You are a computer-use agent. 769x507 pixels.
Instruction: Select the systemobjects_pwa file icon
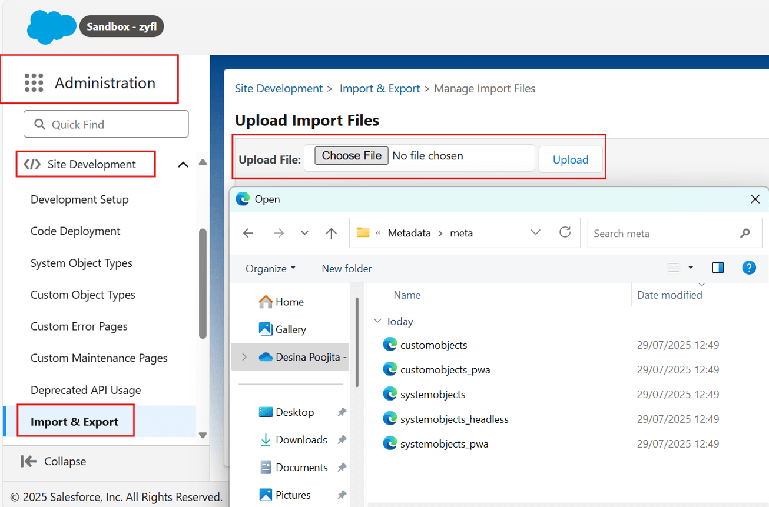[x=390, y=443]
